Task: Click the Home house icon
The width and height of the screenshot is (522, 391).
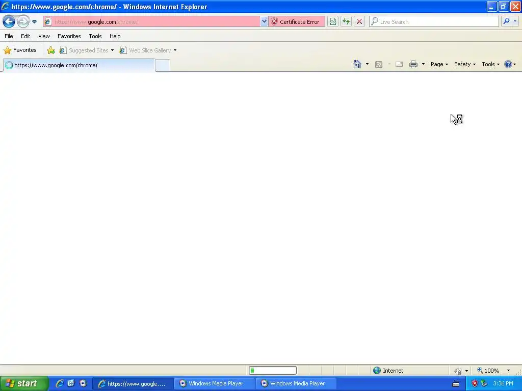Action: (357, 64)
